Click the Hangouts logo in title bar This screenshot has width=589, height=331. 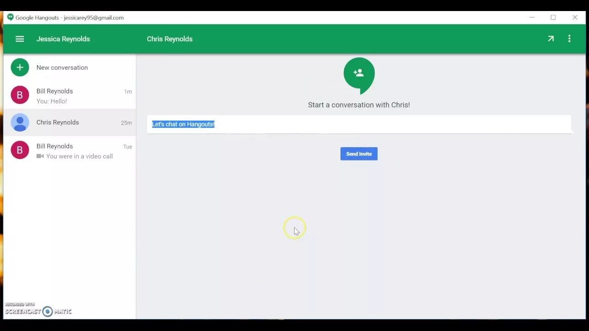(10, 17)
